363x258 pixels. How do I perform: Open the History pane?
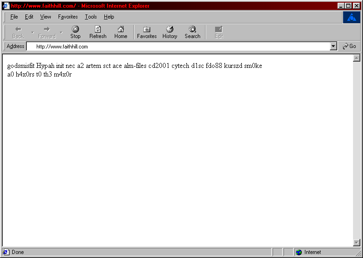tap(170, 32)
